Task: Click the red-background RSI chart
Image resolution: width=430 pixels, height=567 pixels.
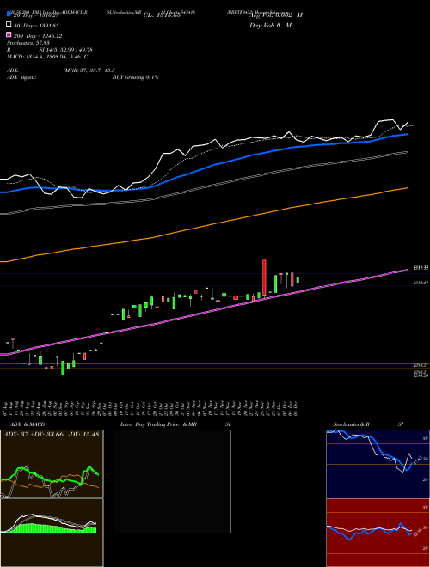Action: point(378,533)
